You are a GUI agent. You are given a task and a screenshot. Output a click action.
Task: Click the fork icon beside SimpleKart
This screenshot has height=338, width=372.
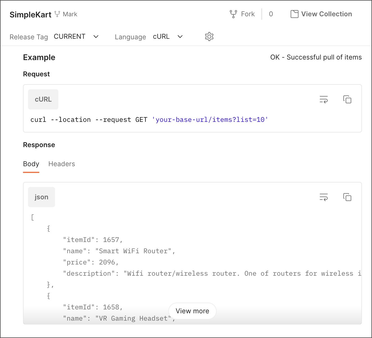(57, 14)
